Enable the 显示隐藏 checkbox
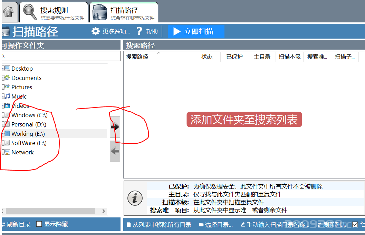Image resolution: width=365 pixels, height=235 pixels. tap(39, 224)
